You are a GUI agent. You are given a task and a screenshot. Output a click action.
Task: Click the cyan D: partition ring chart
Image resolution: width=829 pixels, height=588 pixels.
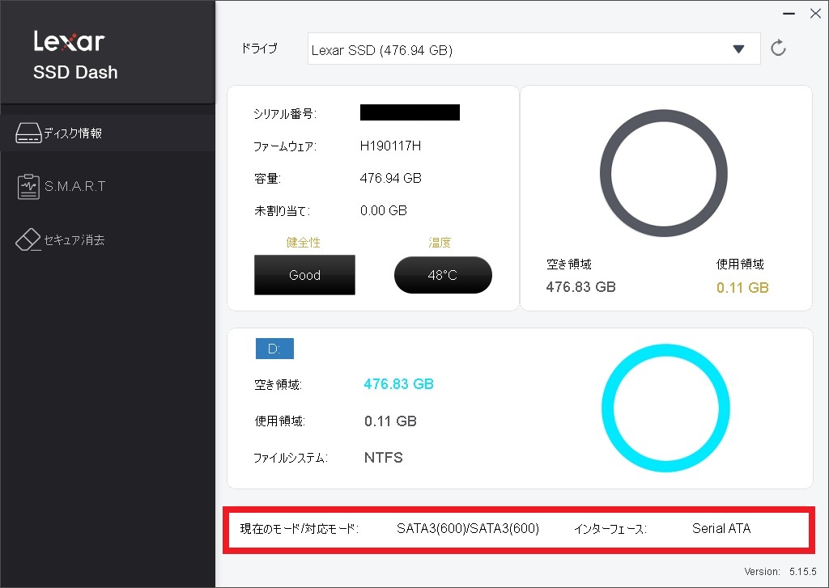pyautogui.click(x=665, y=408)
